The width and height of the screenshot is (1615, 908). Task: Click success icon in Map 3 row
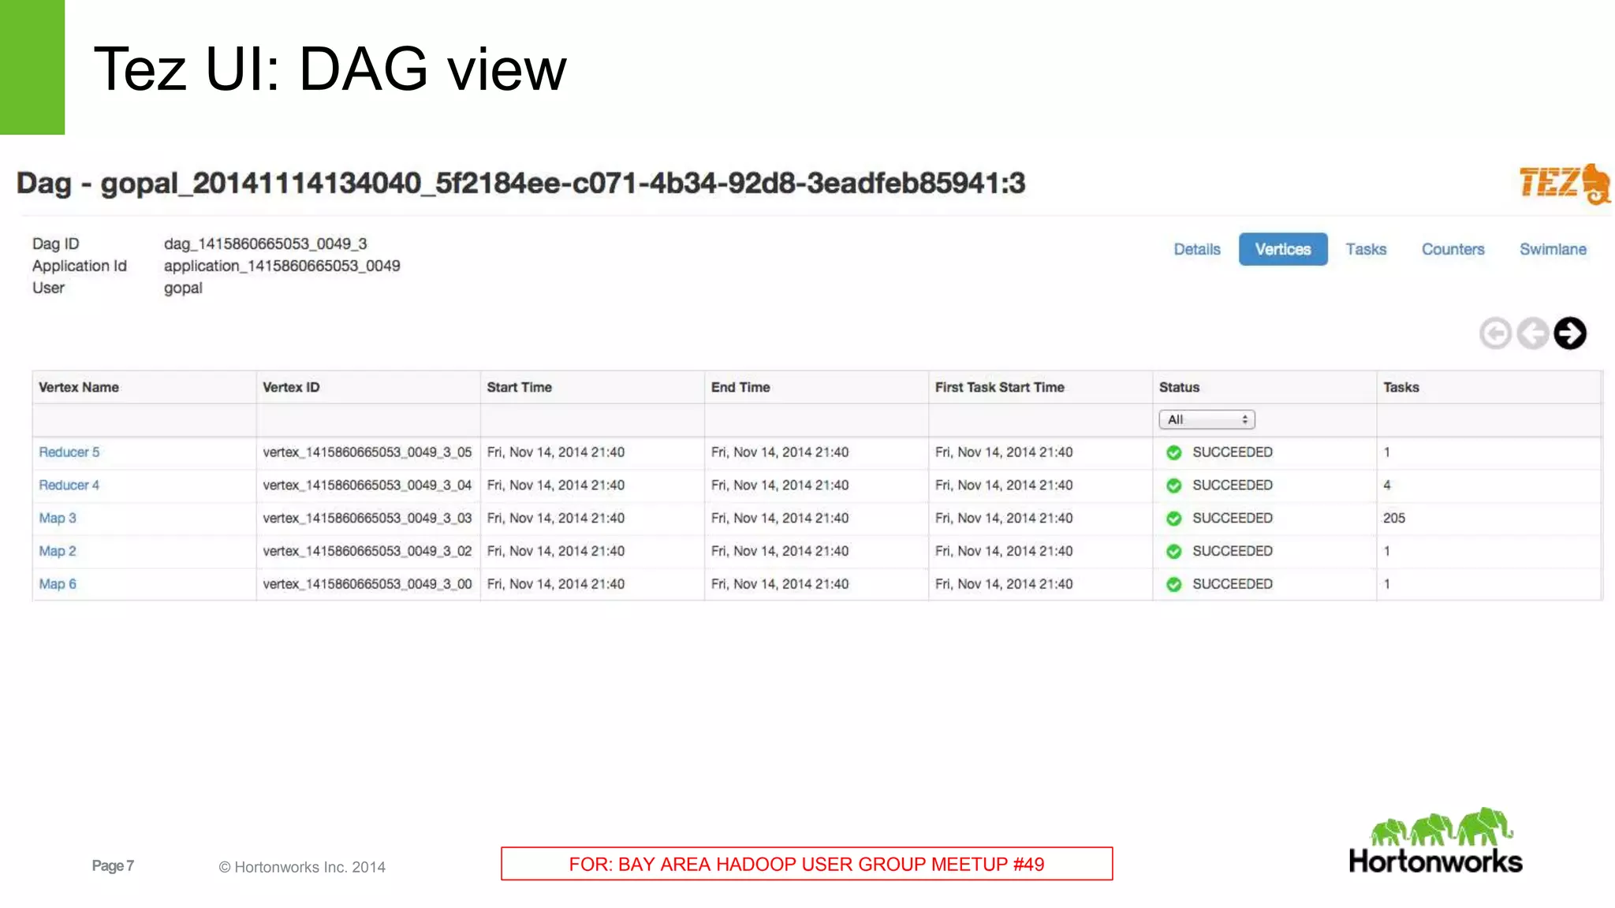pyautogui.click(x=1174, y=519)
